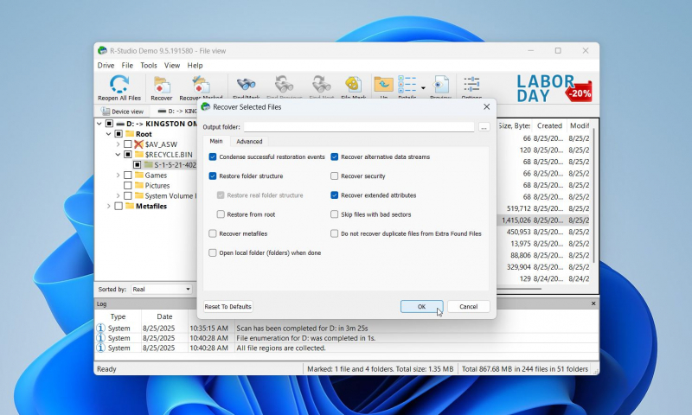Viewport: 692px width, 415px height.
Task: Close the Log panel with its X
Action: pos(593,303)
